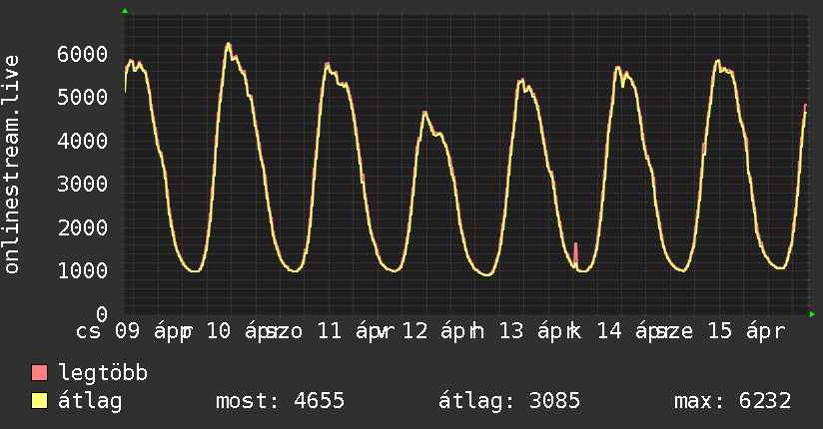The image size is (823, 429).
Task: Select the átlag legend label beside yellow swatch
Action: click(90, 401)
